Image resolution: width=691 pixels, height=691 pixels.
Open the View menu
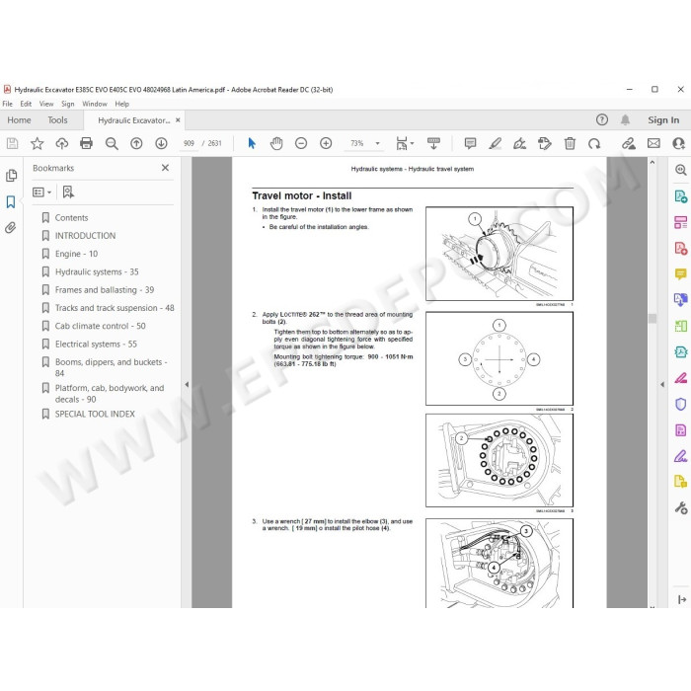[x=46, y=104]
